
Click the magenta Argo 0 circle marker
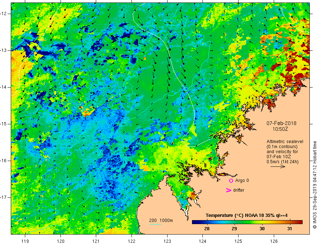pyautogui.click(x=231, y=181)
